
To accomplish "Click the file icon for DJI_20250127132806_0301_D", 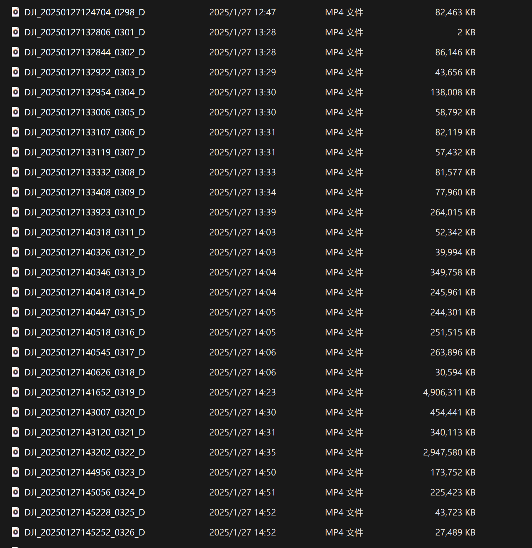I will click(15, 32).
